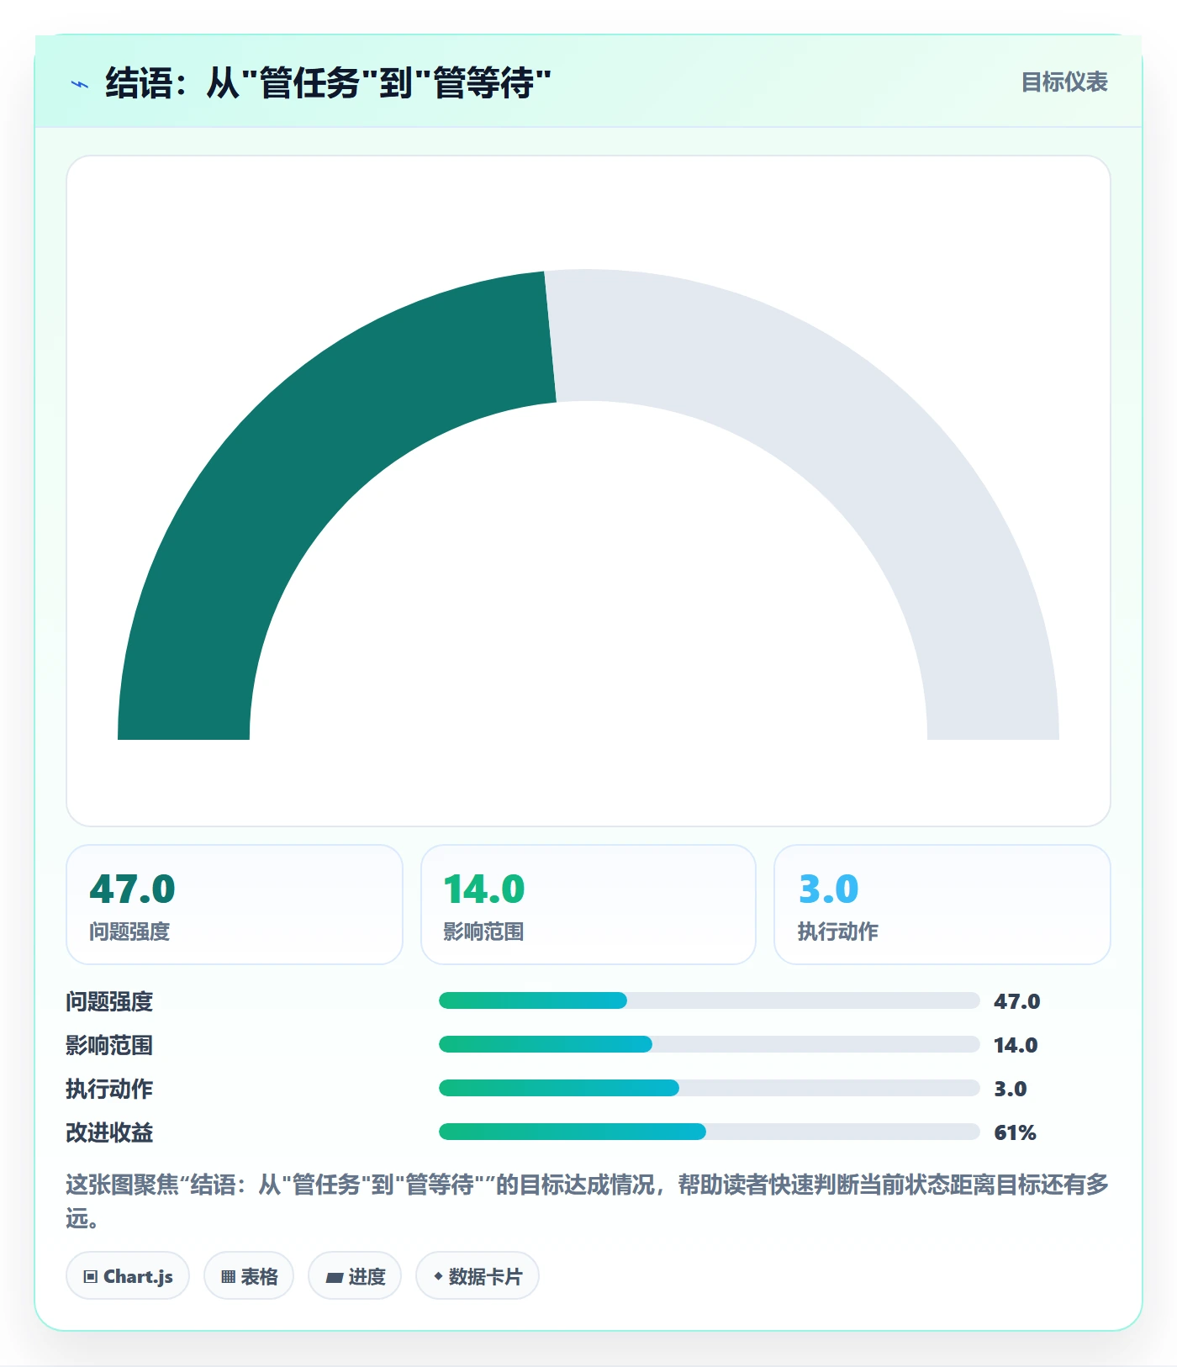Click the Chart.js tag chip
1177x1367 pixels.
coord(128,1276)
